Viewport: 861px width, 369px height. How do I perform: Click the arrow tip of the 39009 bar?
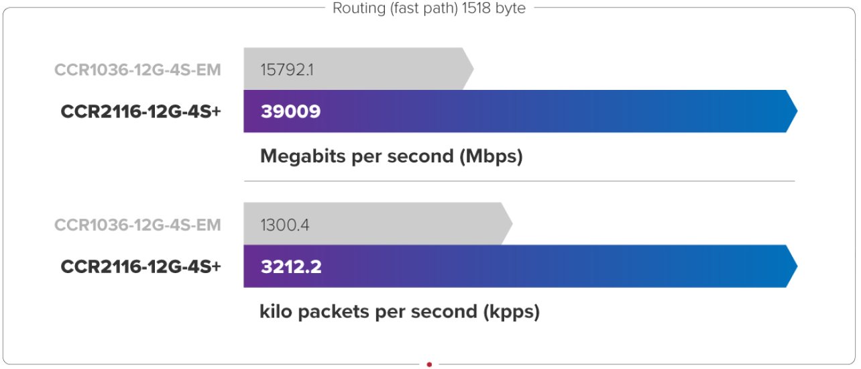pos(791,111)
